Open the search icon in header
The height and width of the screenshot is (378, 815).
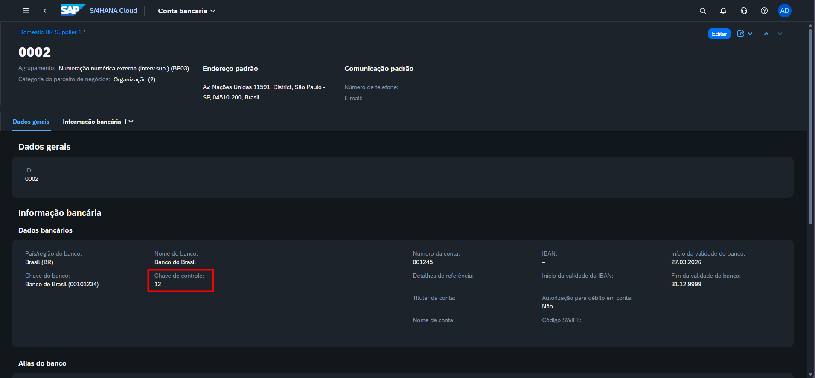(703, 11)
